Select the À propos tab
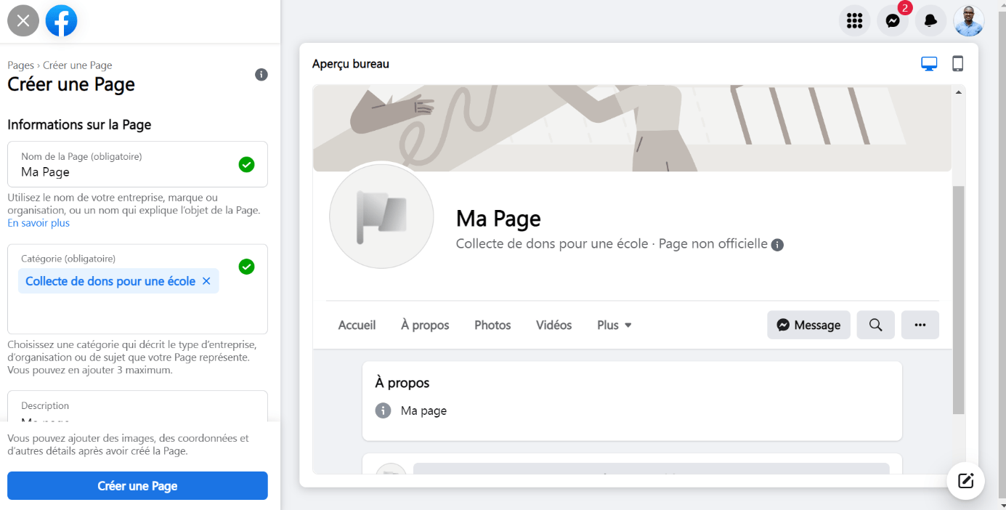 coord(425,325)
